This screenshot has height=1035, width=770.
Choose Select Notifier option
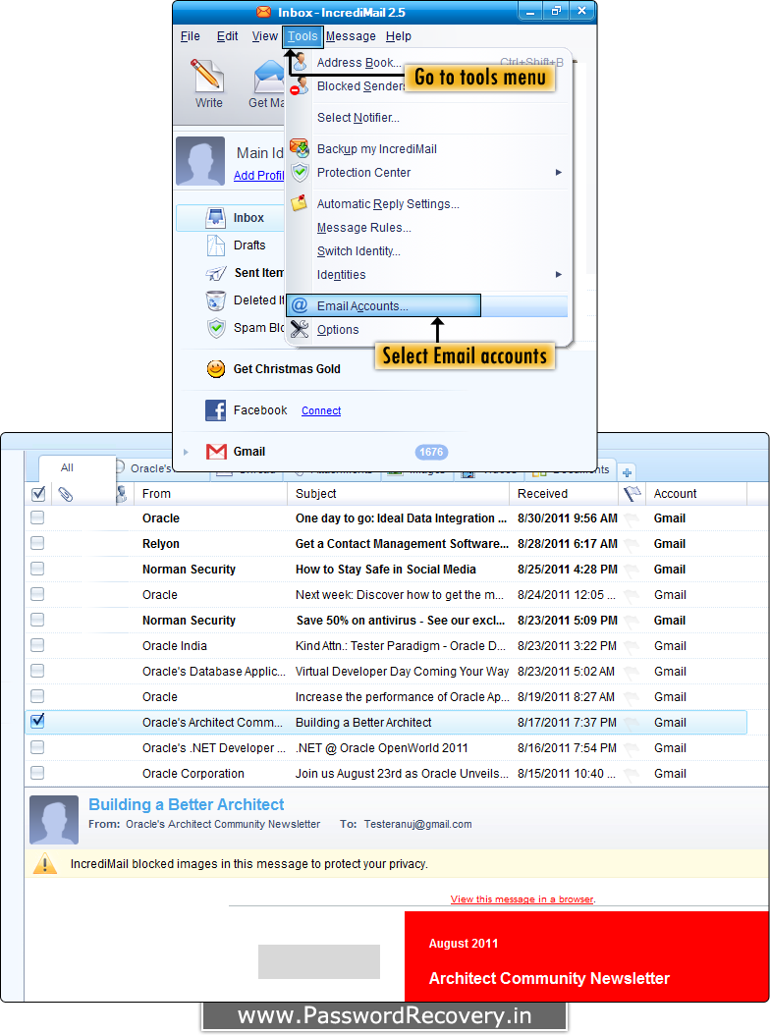click(357, 118)
